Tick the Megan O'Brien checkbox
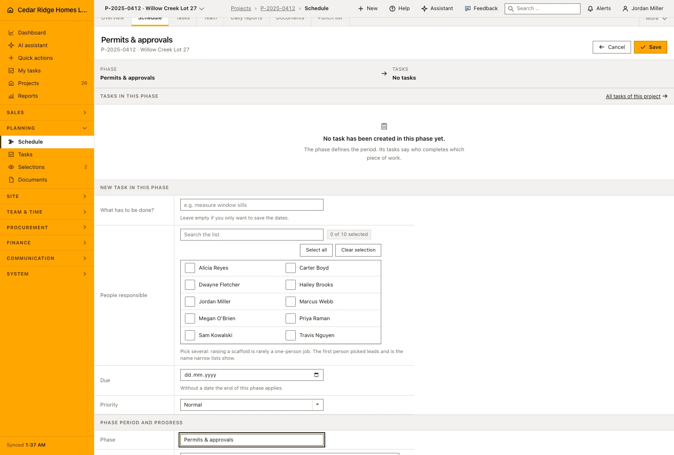 point(190,318)
